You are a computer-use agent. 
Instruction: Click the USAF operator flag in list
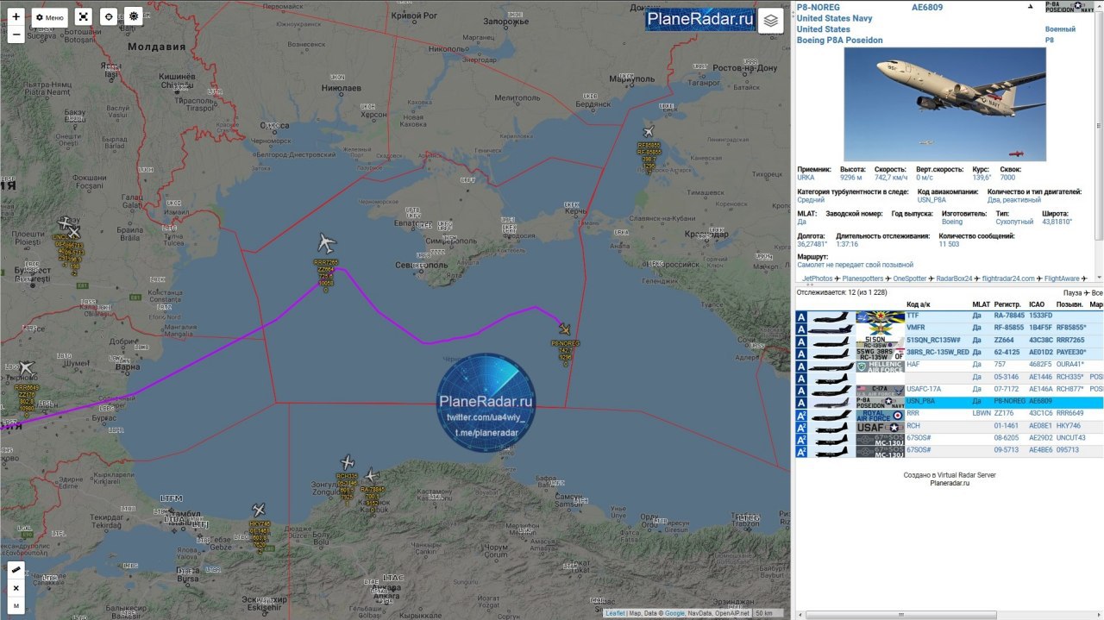tap(880, 426)
